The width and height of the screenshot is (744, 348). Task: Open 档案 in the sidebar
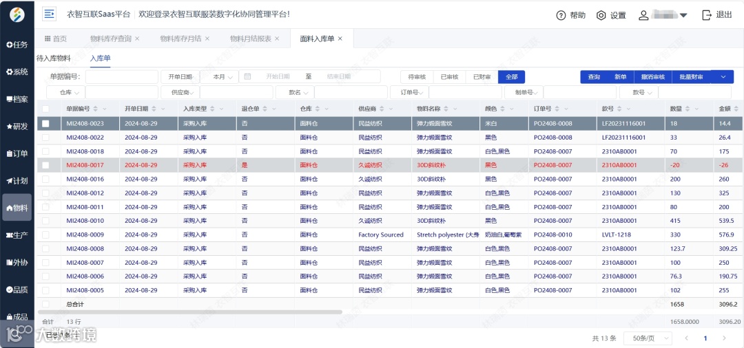(17, 100)
